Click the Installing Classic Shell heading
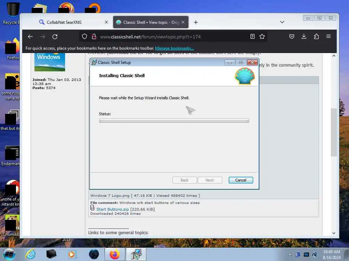 (122, 76)
